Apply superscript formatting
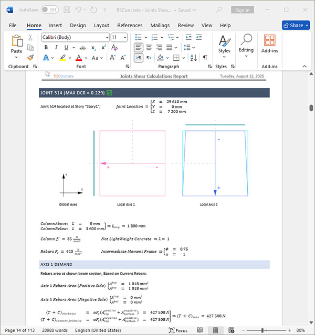Screen dimensions: 315x335 103,47
